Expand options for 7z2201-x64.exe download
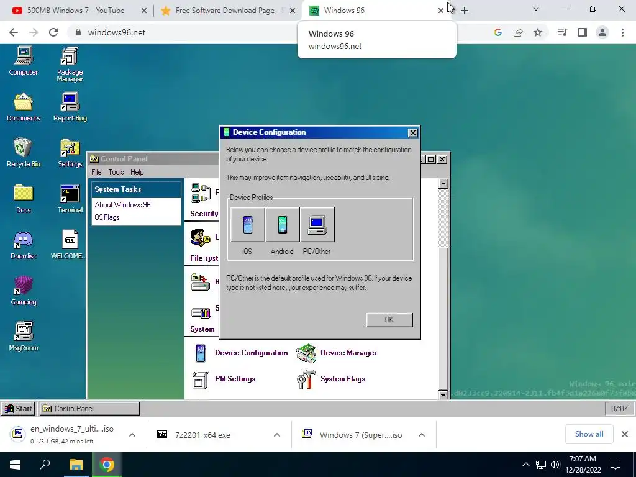The image size is (636, 477). (277, 435)
